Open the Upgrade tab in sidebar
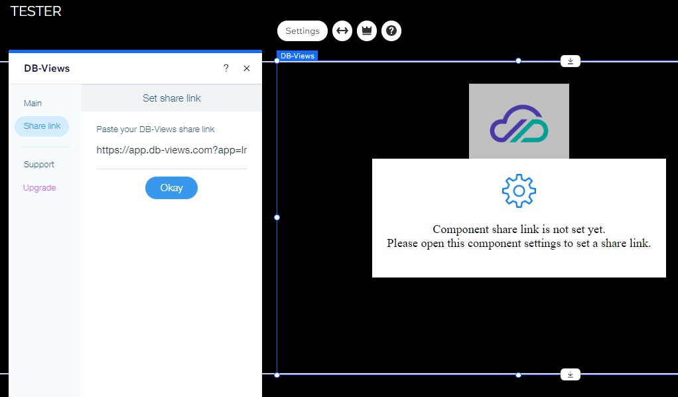Screen dimensions: 678x397 click(x=40, y=188)
